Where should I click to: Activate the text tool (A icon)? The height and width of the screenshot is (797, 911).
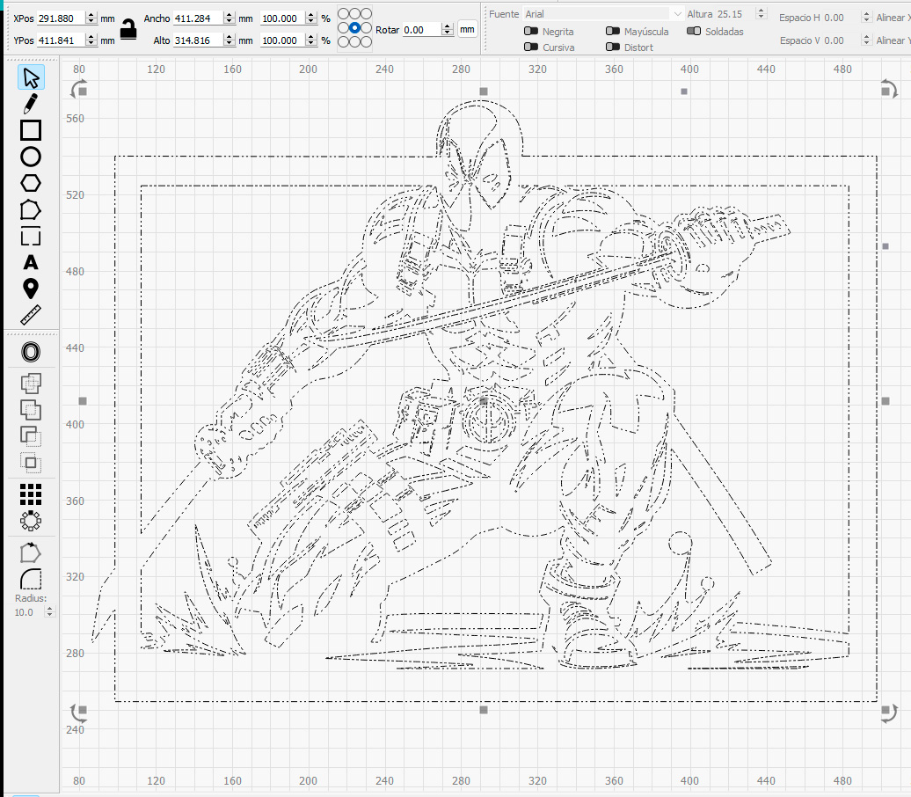click(30, 262)
